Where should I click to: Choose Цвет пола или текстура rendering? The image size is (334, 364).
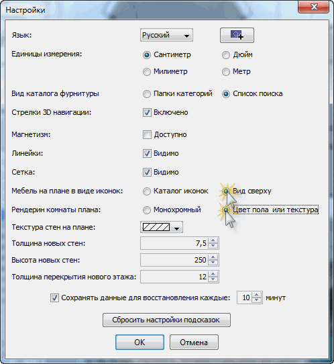point(226,210)
